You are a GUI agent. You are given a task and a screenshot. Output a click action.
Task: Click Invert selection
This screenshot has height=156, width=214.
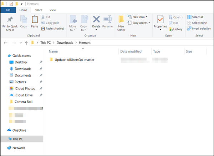tap(199, 29)
